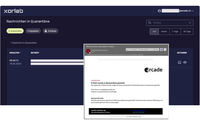
Task: Select the Anhänge filter chip
Action: coord(50,31)
